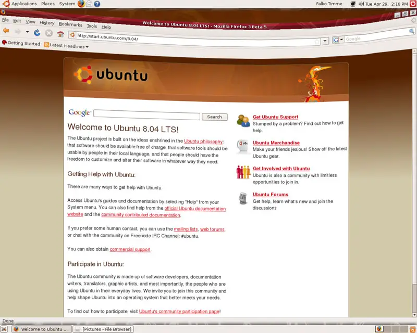Click the Falko Timme user switcher

[329, 4]
